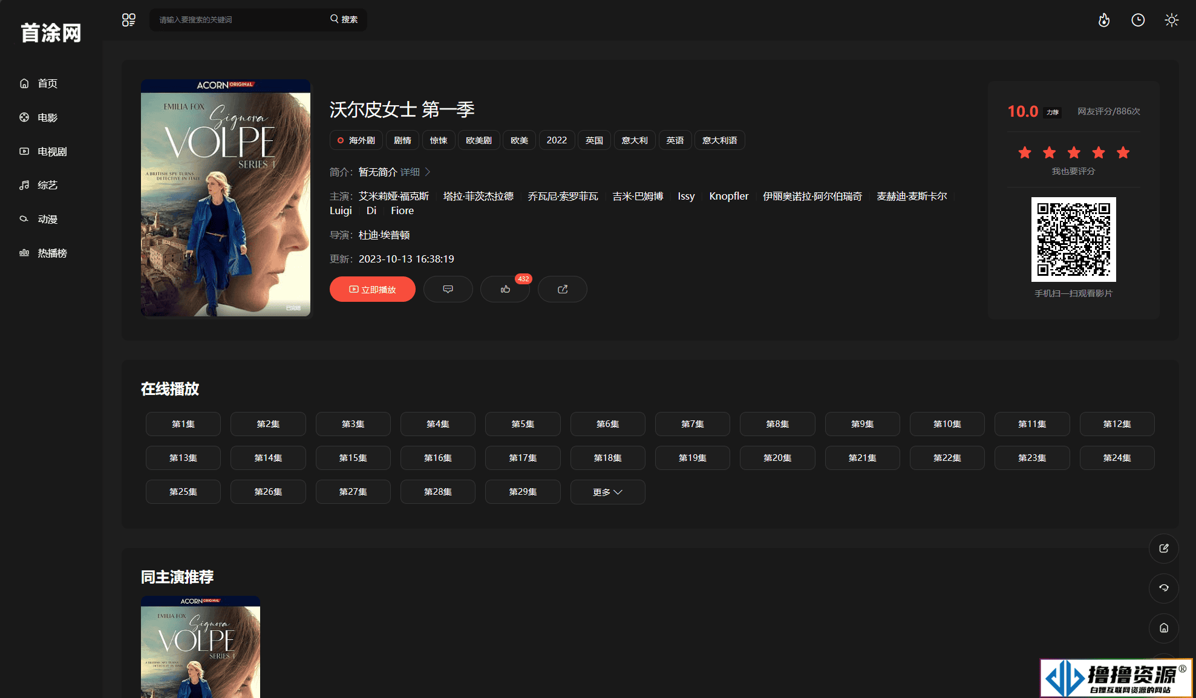Open recommended Signora Volpe thumbnail
Image resolution: width=1196 pixels, height=698 pixels.
pos(200,647)
